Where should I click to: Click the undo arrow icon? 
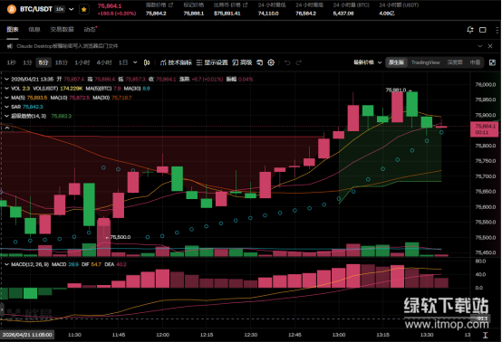click(287, 62)
